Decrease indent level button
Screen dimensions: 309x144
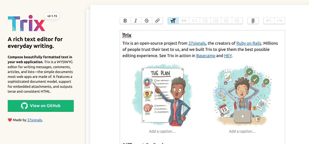click(x=227, y=21)
